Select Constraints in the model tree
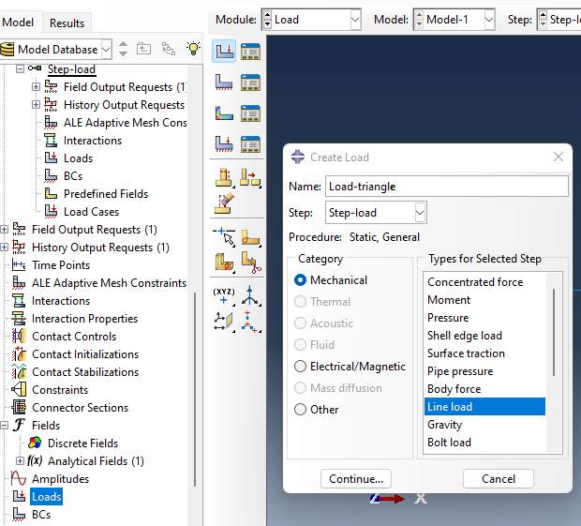 point(60,390)
